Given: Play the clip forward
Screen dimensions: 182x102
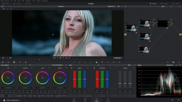Looking at the screenshot, I should tap(63, 58).
